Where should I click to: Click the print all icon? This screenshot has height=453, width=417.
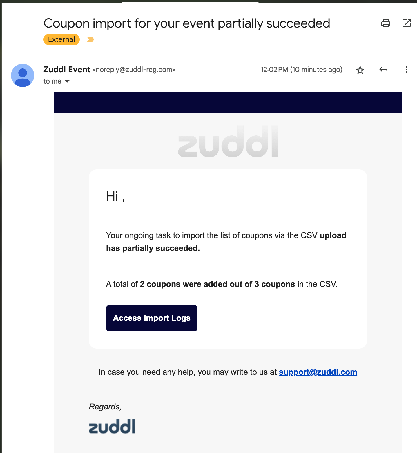pos(385,23)
